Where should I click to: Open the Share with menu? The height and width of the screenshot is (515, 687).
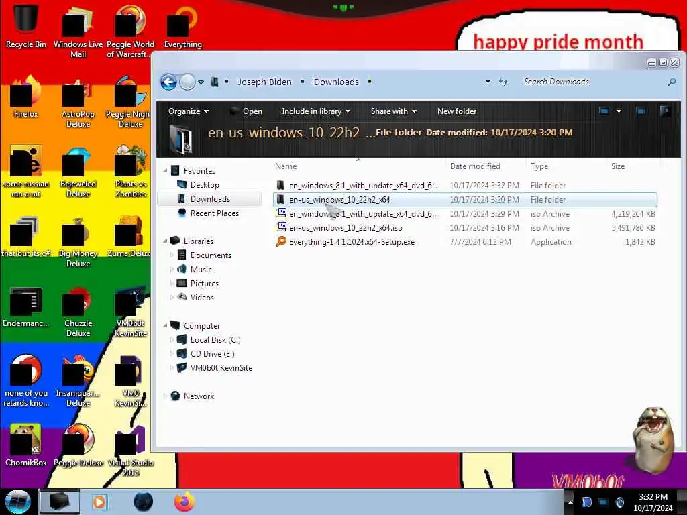click(393, 111)
